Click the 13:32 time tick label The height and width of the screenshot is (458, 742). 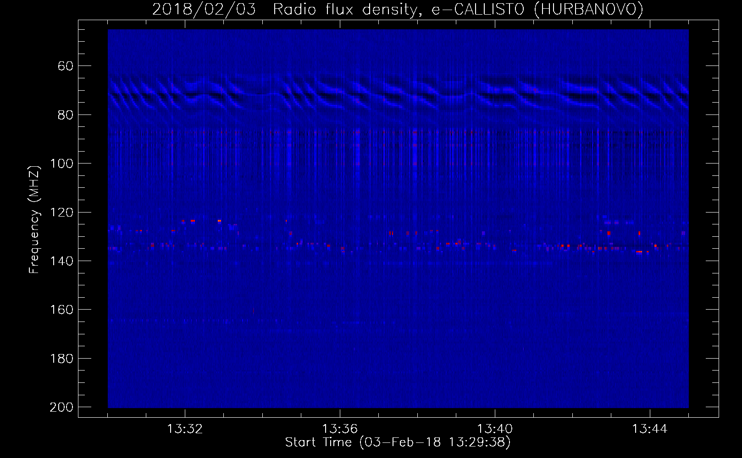(x=185, y=429)
